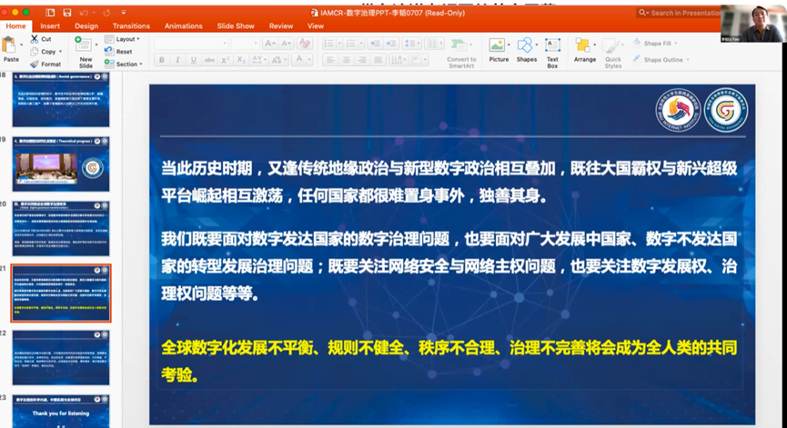Click the Cut scissors icon
The image size is (787, 428).
[x=35, y=39]
